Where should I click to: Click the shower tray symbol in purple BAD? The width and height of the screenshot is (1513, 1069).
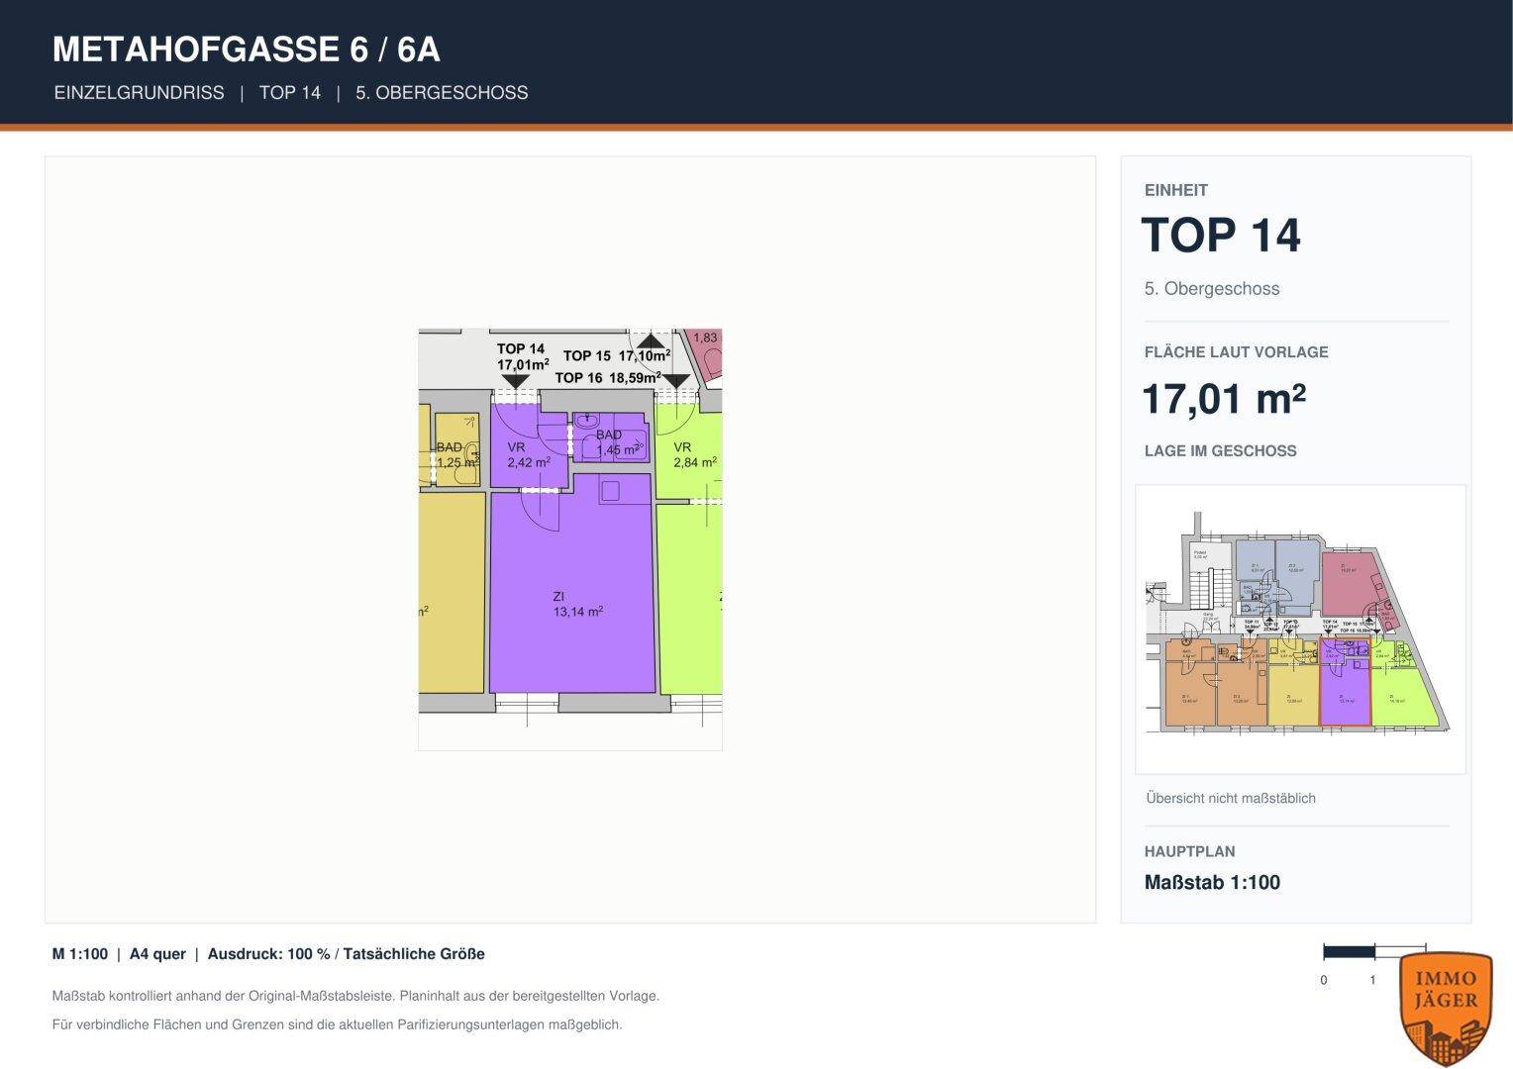[x=631, y=445]
